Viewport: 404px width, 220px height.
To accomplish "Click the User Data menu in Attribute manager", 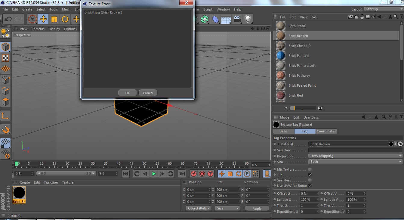I will click(311, 117).
